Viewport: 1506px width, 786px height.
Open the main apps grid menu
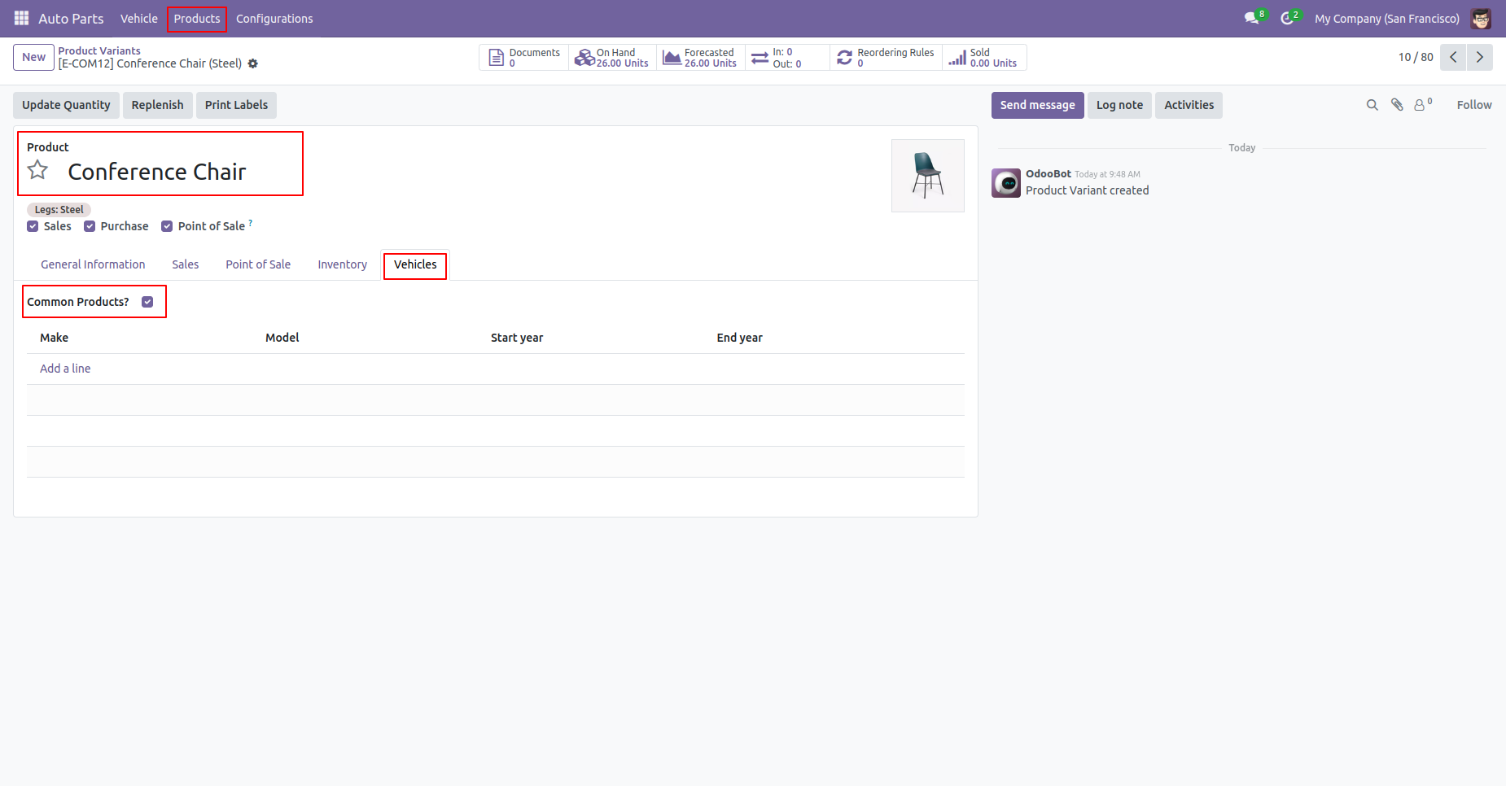(21, 18)
